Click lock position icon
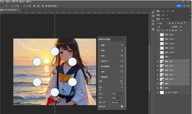 point(167,30)
